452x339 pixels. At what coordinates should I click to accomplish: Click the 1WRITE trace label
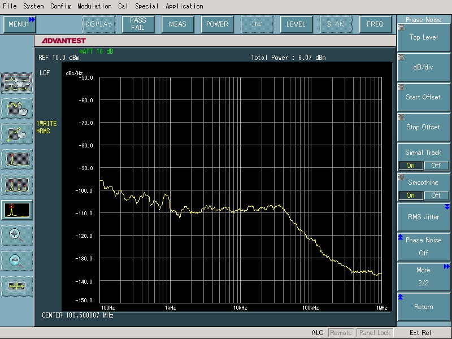[x=46, y=124]
